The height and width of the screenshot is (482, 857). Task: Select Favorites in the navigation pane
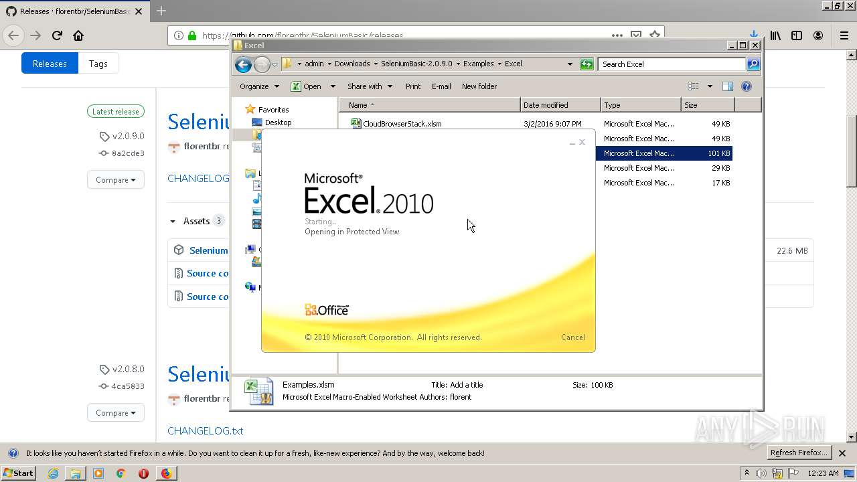coord(273,110)
